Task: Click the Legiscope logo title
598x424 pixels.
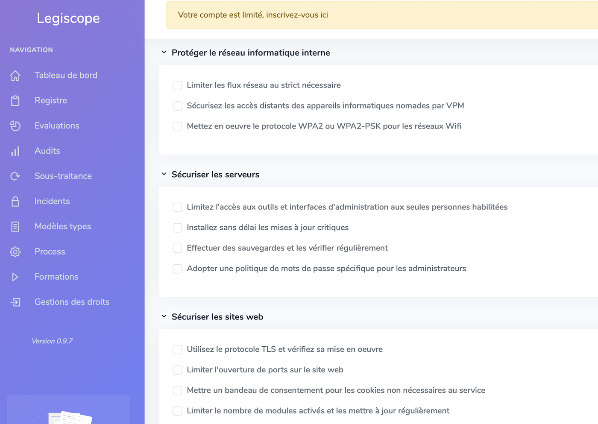Action: tap(68, 18)
